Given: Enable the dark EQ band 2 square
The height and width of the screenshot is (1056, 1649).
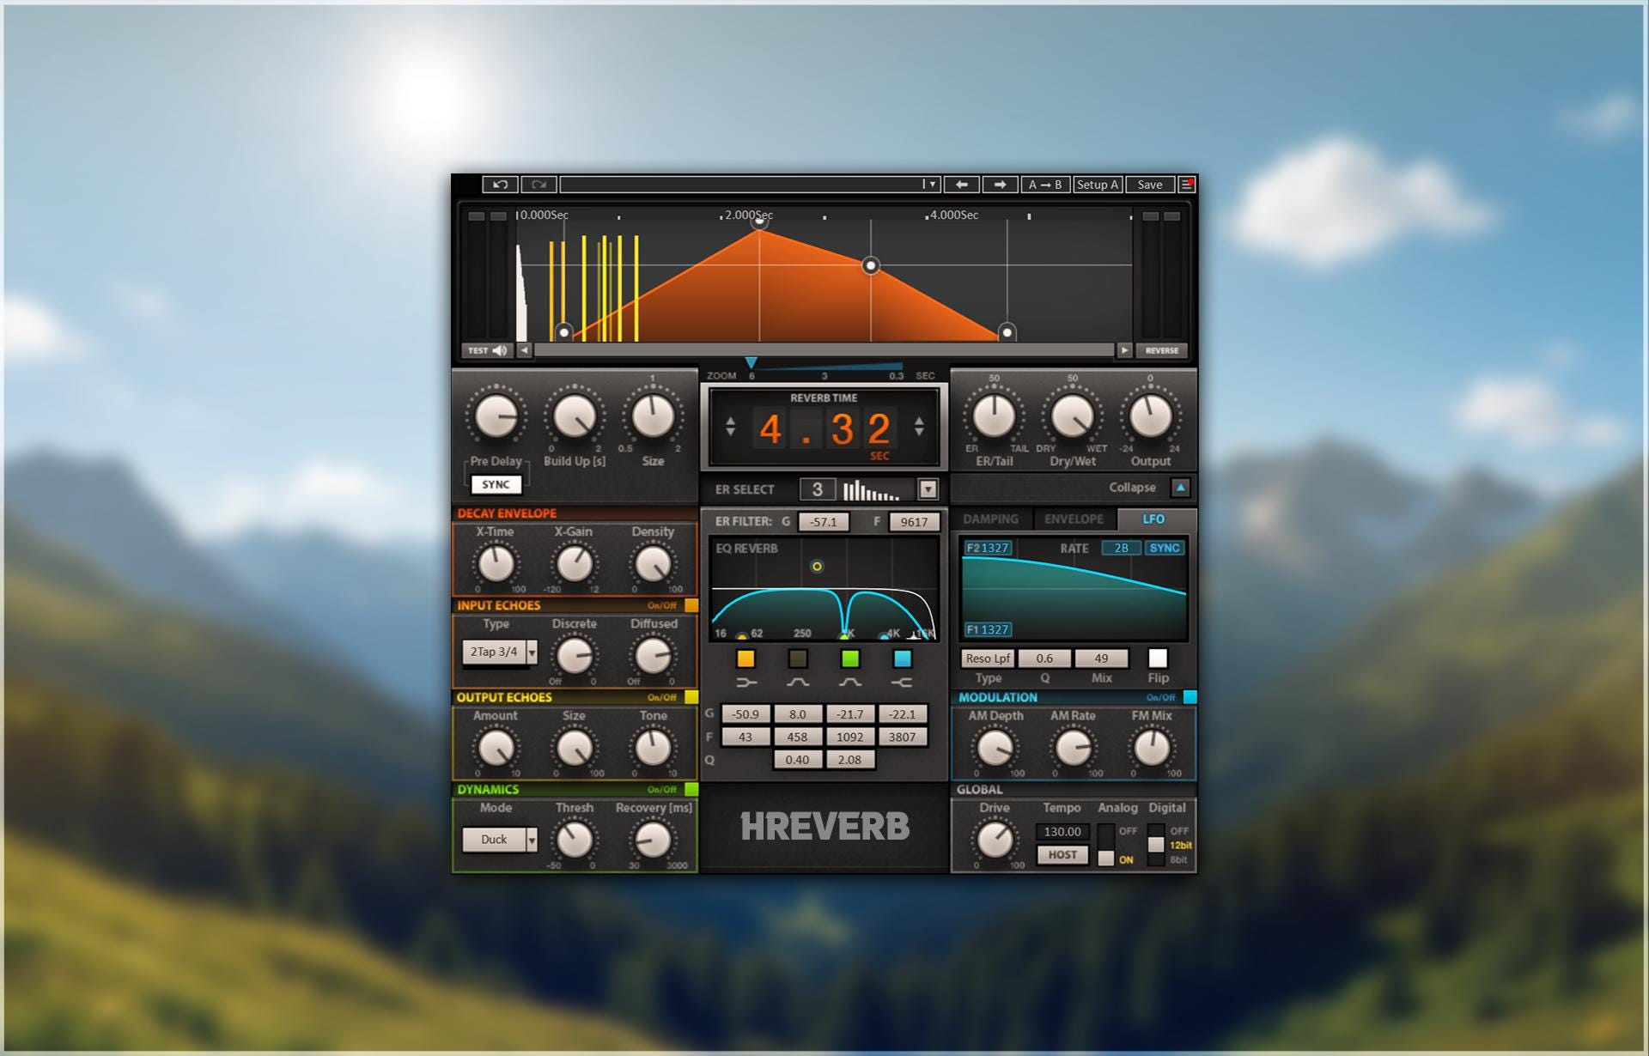Looking at the screenshot, I should pyautogui.click(x=798, y=658).
